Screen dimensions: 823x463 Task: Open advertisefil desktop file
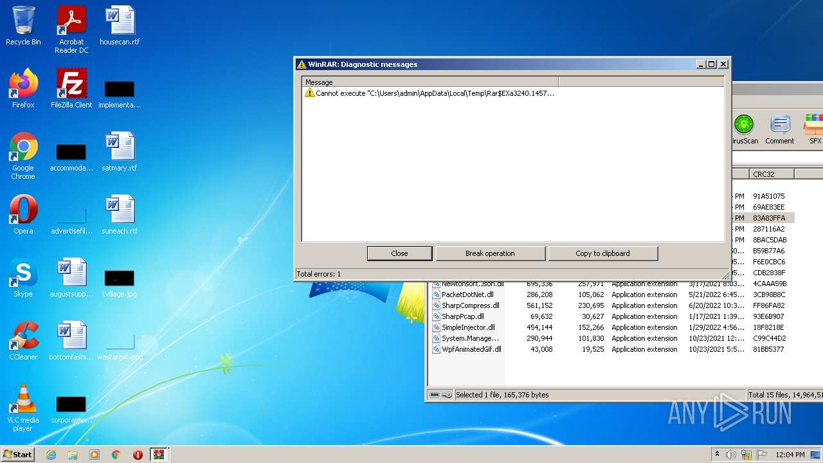click(x=71, y=221)
